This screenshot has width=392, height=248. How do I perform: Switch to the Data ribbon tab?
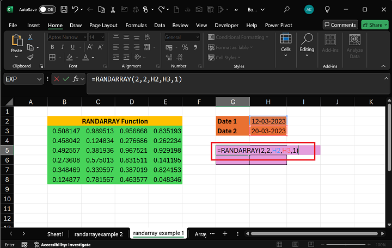pos(160,25)
